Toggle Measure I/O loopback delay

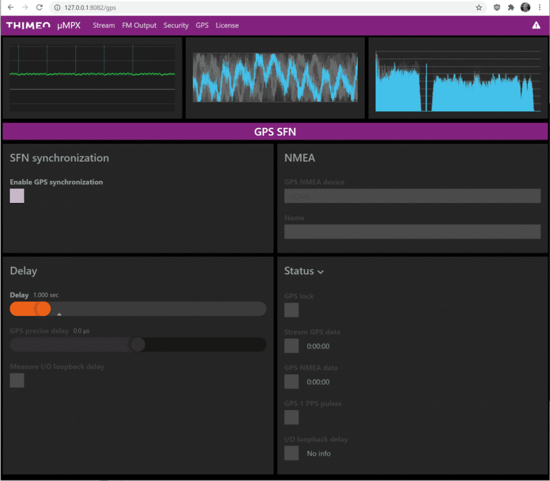pos(17,380)
